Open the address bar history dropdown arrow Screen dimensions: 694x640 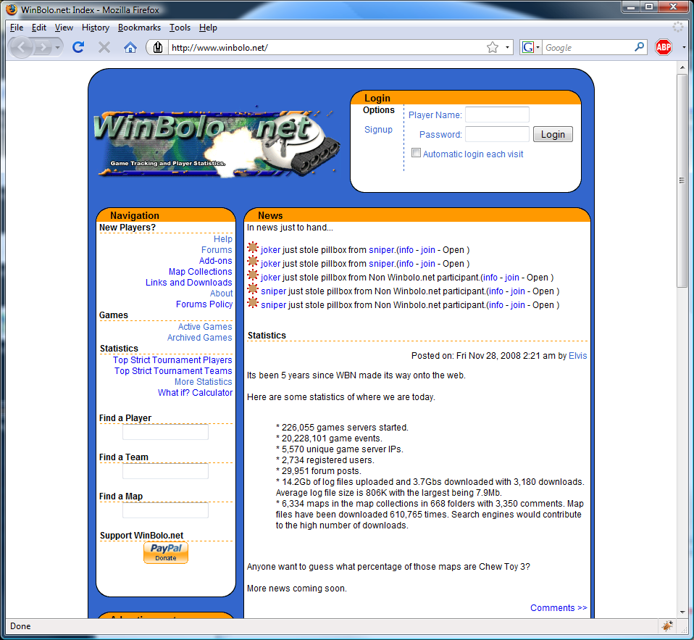tap(507, 47)
